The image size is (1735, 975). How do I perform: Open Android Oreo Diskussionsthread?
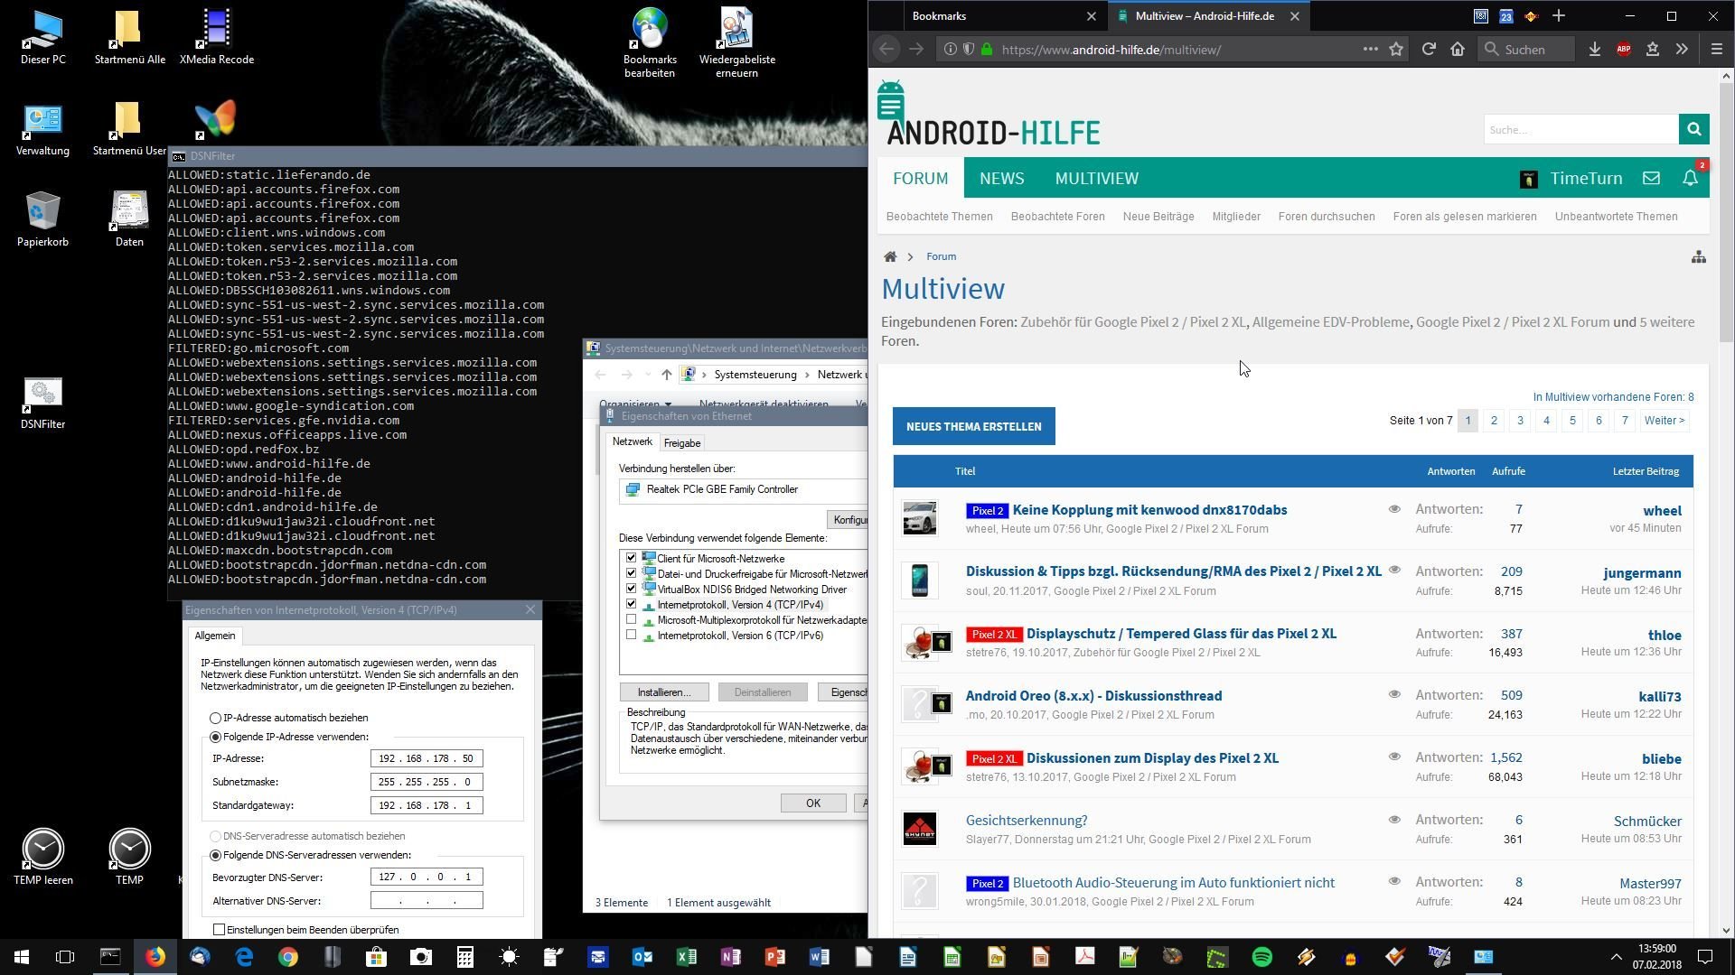[1093, 696]
